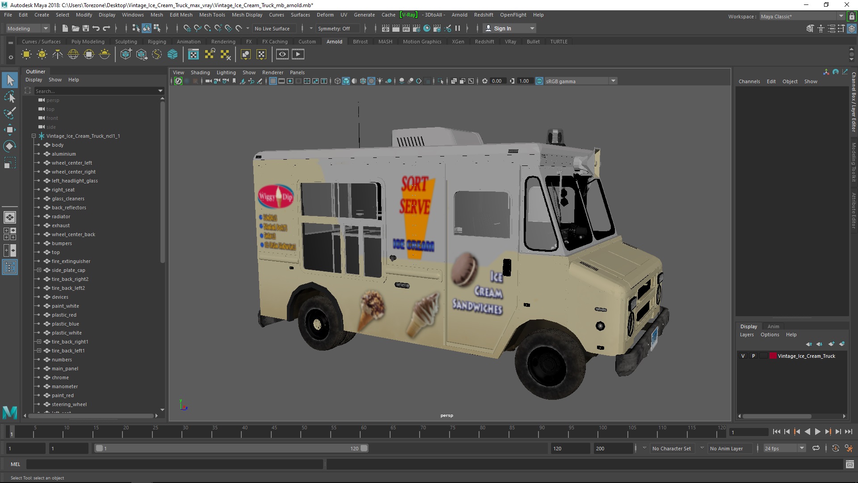Screen dimensions: 858x483
Task: Play animation forwards button
Action: point(817,432)
